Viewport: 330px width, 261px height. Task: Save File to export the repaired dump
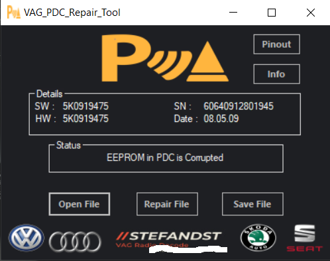pyautogui.click(x=252, y=204)
